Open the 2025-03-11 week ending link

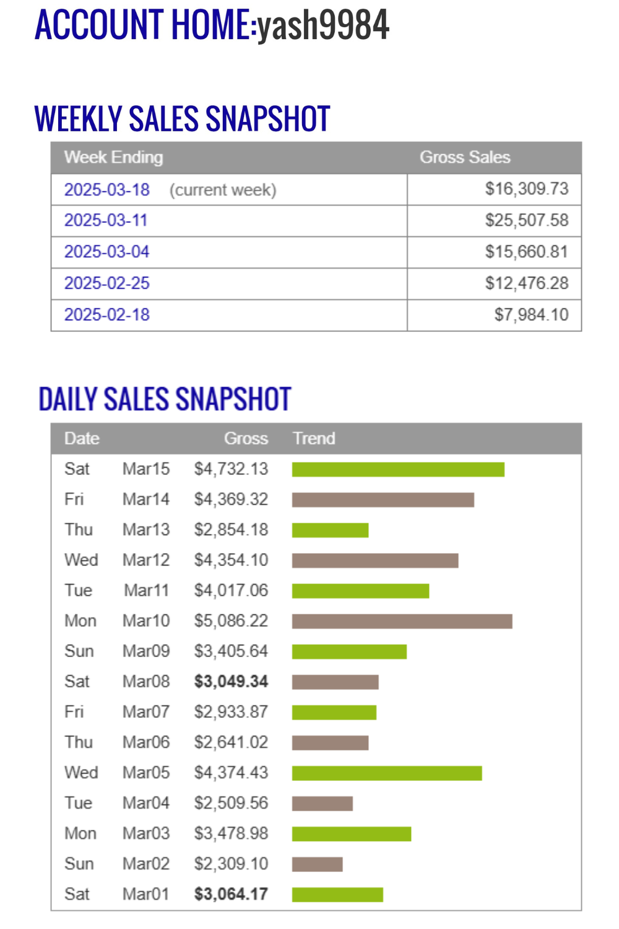(106, 220)
